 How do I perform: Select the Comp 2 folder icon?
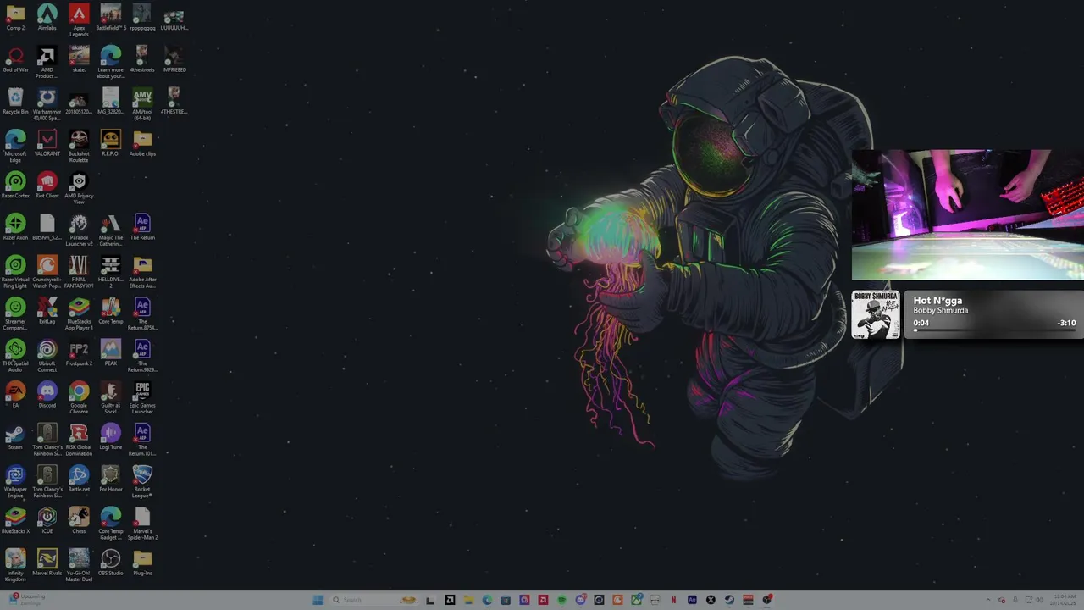(15, 17)
